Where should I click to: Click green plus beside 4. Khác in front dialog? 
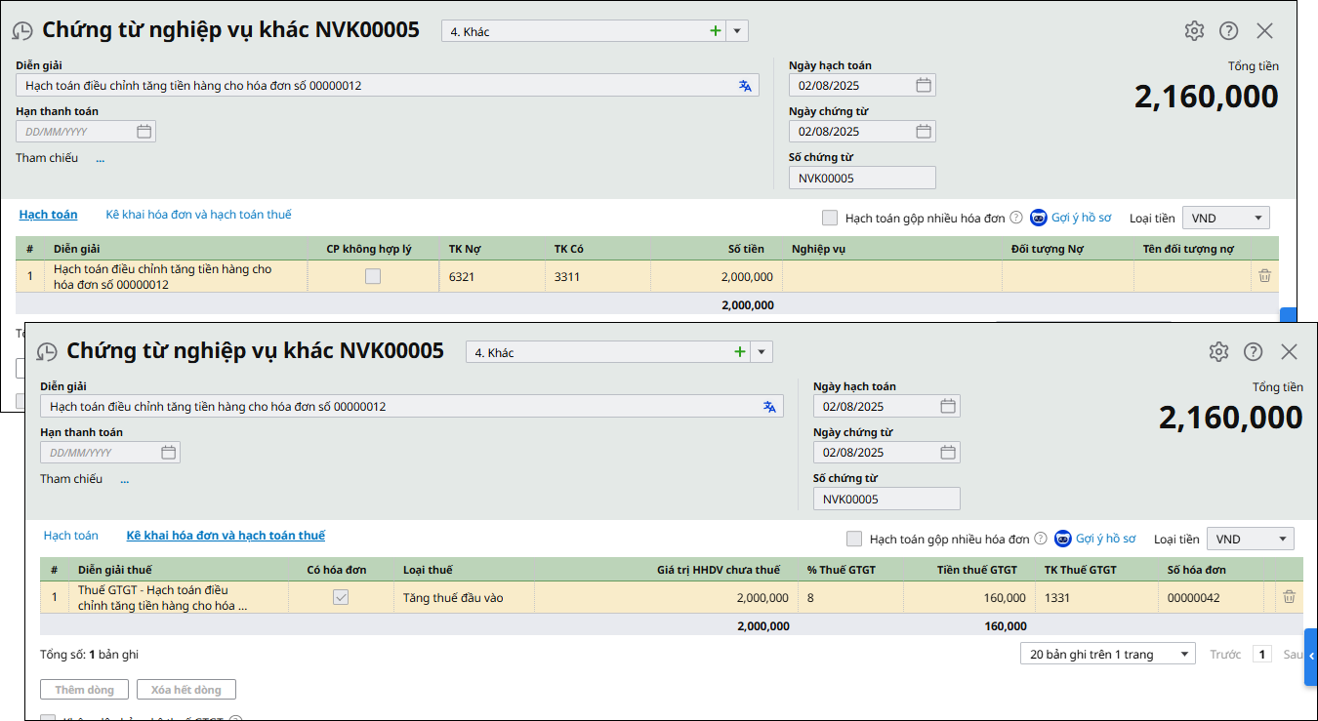[x=740, y=352]
